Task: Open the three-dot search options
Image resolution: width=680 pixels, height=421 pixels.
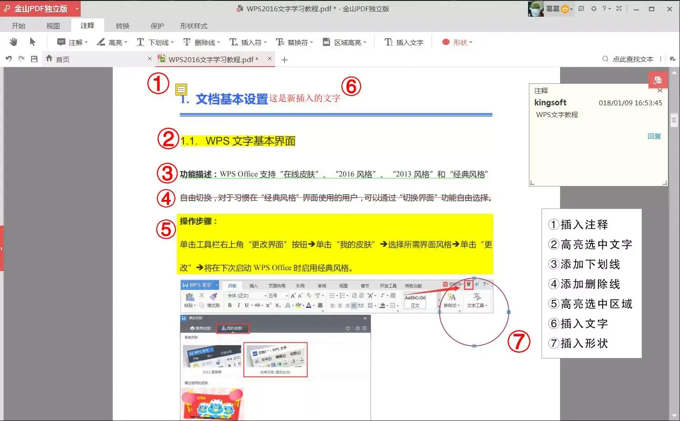Action: pyautogui.click(x=661, y=59)
